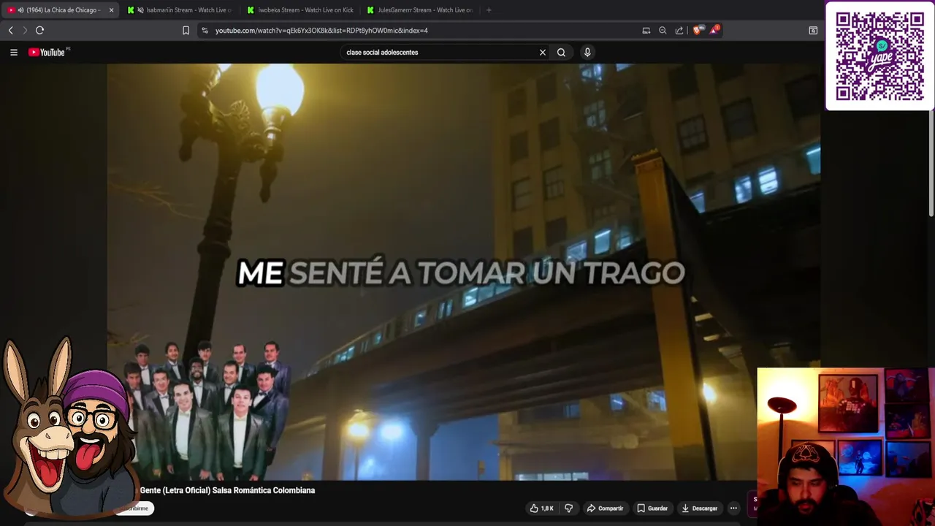Open the browser sidebar panel icon
Screen dimensions: 935x526
pos(812,30)
